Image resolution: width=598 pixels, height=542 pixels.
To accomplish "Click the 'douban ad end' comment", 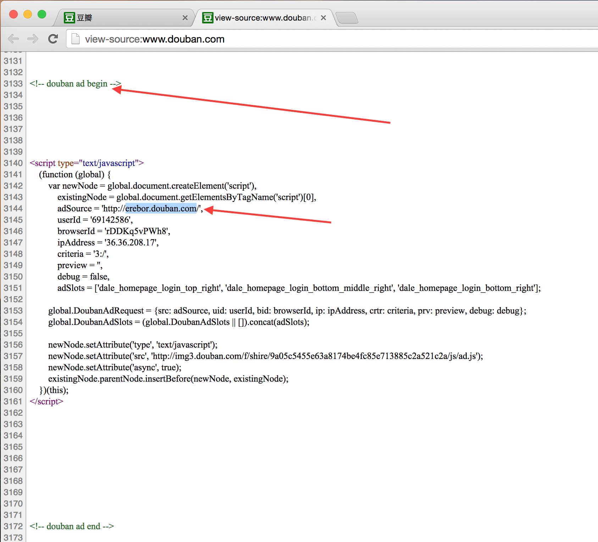I will (72, 526).
